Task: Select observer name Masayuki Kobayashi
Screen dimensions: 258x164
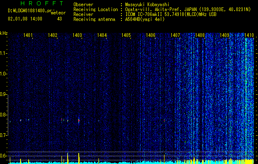Action: (x=147, y=5)
